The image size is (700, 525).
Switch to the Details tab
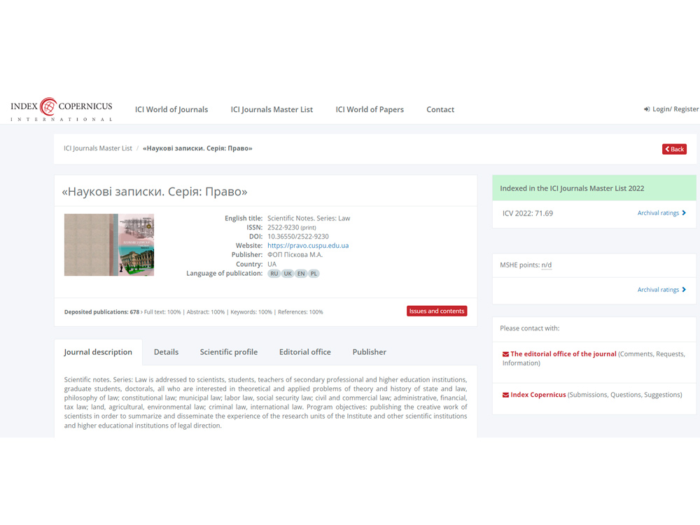[x=166, y=352]
